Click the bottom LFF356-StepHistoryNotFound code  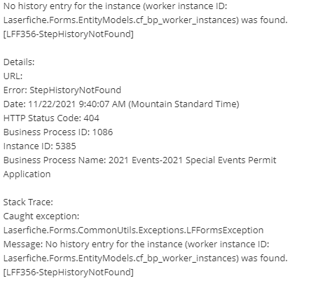69,272
